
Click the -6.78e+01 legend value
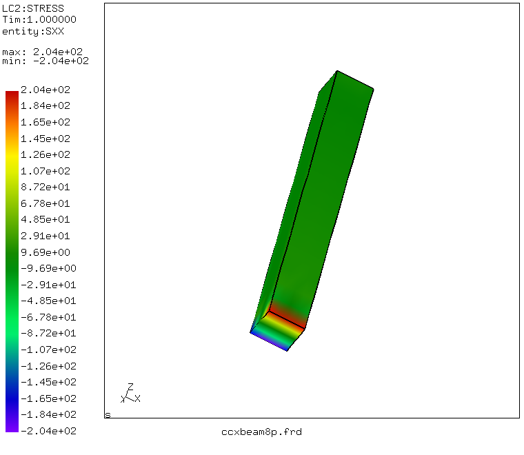pos(48,316)
